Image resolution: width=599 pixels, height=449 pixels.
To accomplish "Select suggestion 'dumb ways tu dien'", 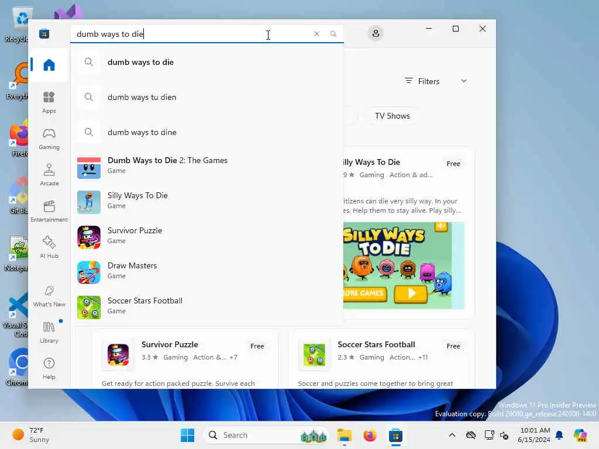I will coord(207,97).
